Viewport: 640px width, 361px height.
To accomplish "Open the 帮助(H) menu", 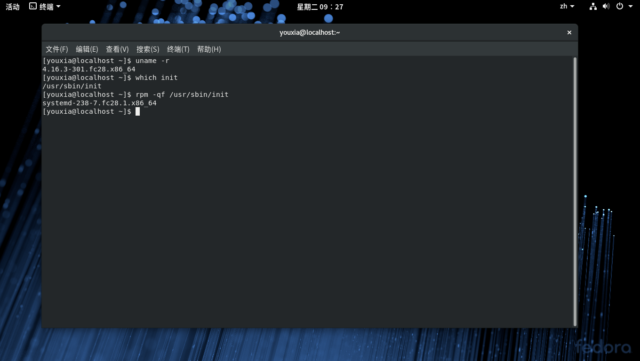I will tap(209, 49).
